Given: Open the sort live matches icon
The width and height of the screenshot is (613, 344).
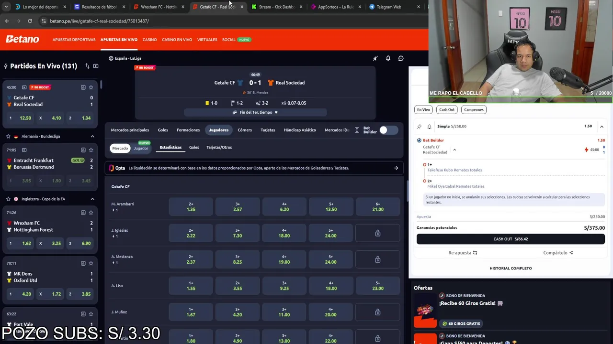Looking at the screenshot, I should (x=87, y=66).
